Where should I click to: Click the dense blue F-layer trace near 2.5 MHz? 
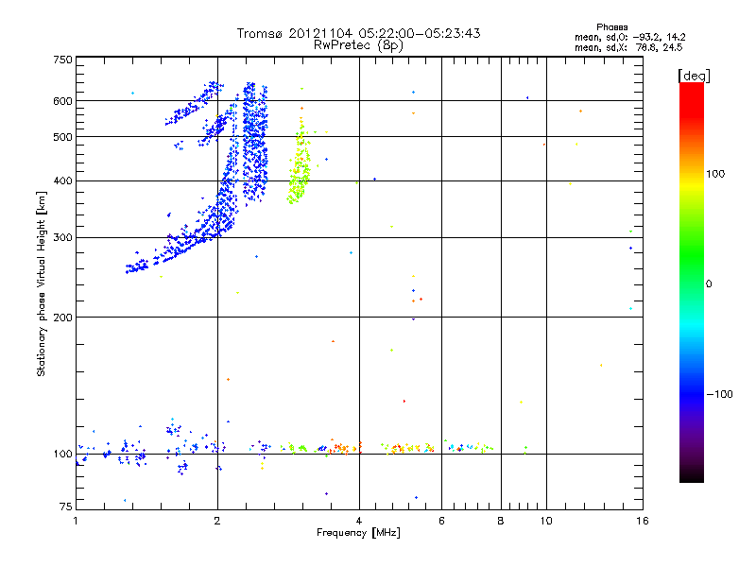(x=254, y=143)
